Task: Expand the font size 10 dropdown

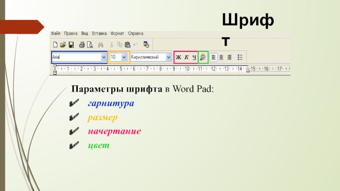Action: tap(124, 57)
